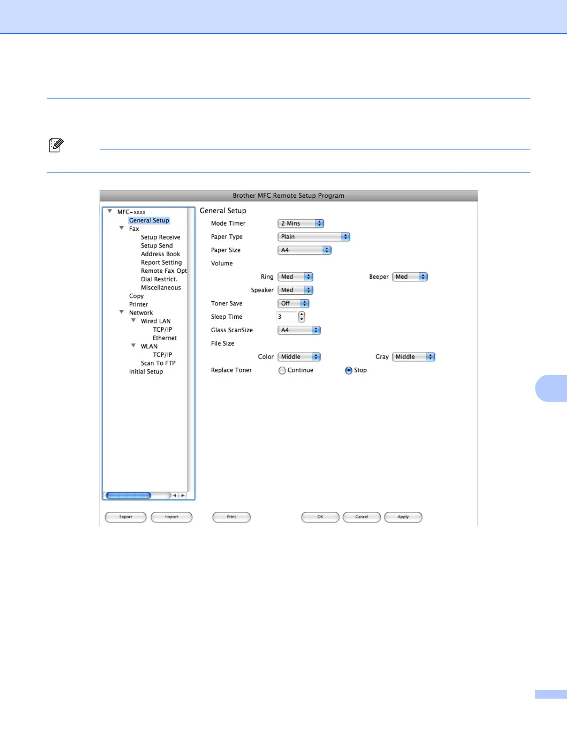Click the Apply button
Image resolution: width=567 pixels, height=732 pixels.
pos(403,517)
